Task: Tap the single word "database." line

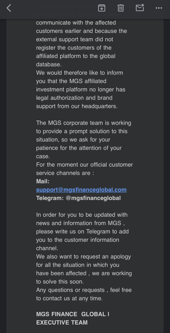Action: pos(49,64)
